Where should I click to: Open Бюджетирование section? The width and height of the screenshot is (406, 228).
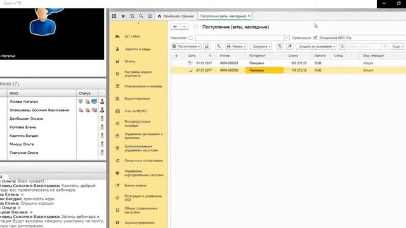pos(137,99)
